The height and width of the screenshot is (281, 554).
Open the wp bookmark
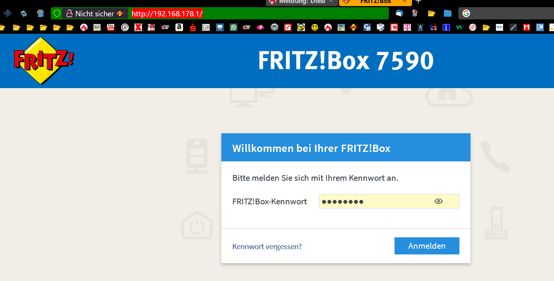[499, 27]
